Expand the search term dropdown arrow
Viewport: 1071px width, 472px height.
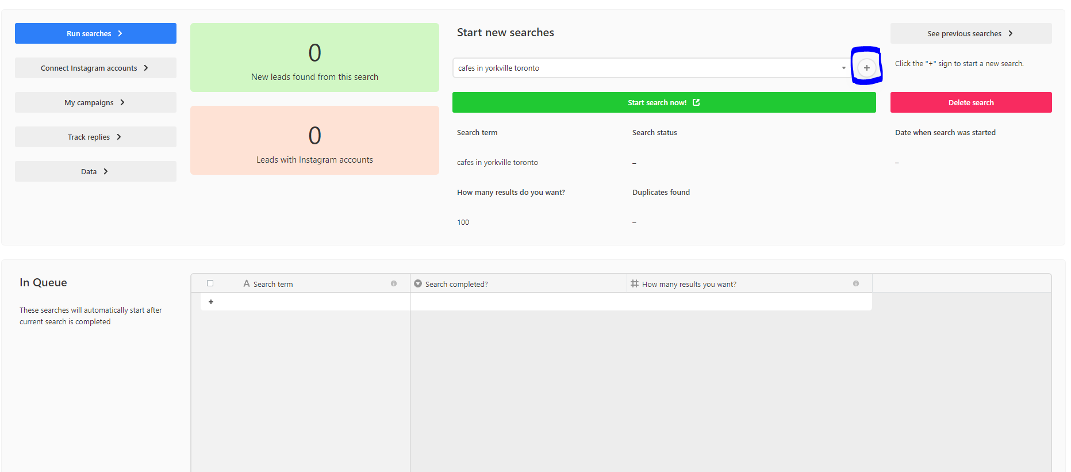pyautogui.click(x=843, y=68)
